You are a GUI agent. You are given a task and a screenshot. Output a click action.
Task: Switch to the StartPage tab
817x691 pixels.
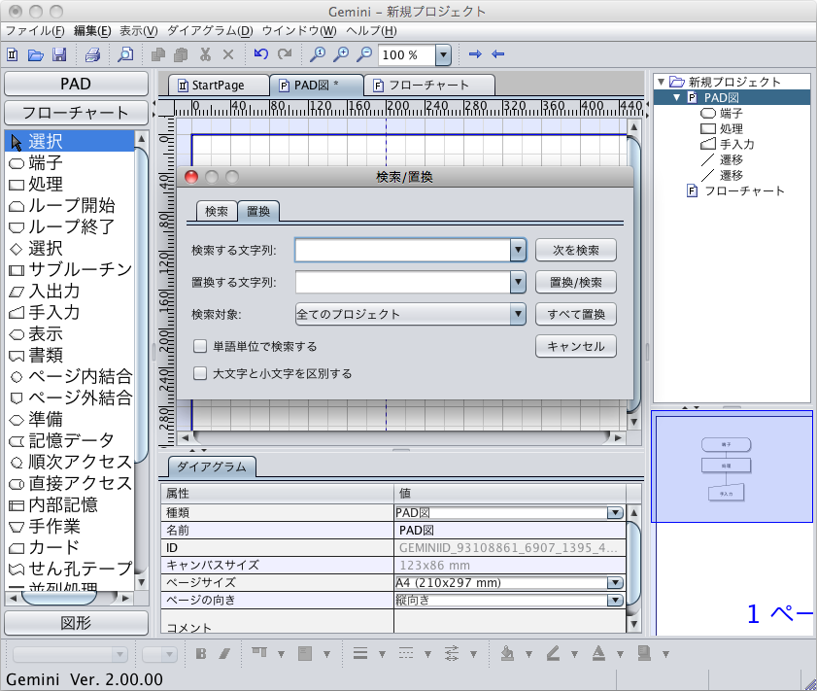click(218, 85)
